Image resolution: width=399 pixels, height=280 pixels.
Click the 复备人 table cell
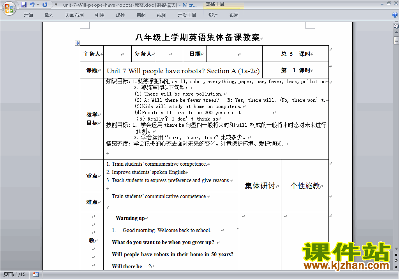pos(143,54)
